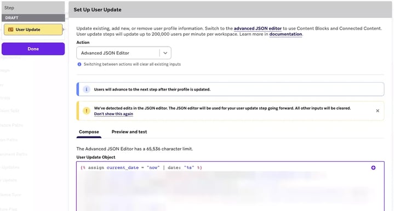This screenshot has width=394, height=211.
Task: Click 'Users will advance to the next step' message
Action: coord(152,89)
